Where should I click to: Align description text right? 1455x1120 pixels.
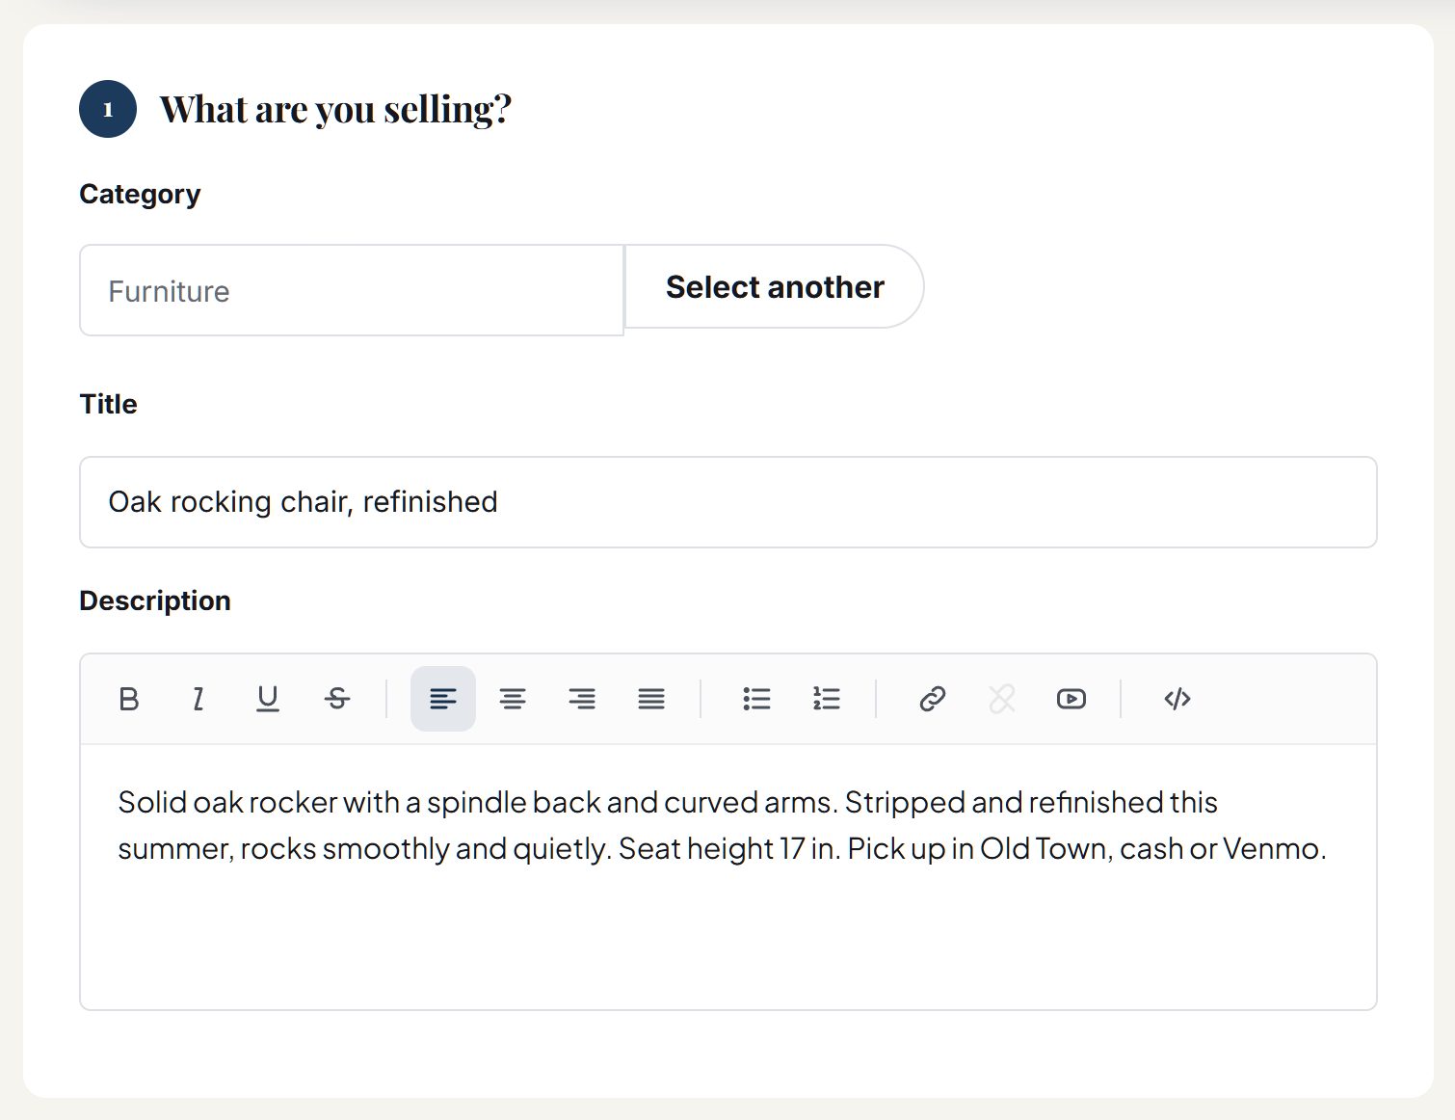click(x=582, y=699)
